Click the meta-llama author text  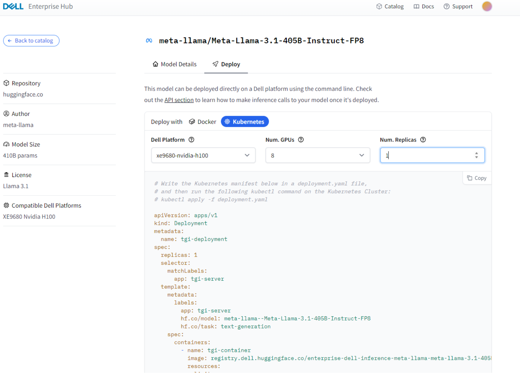click(18, 125)
